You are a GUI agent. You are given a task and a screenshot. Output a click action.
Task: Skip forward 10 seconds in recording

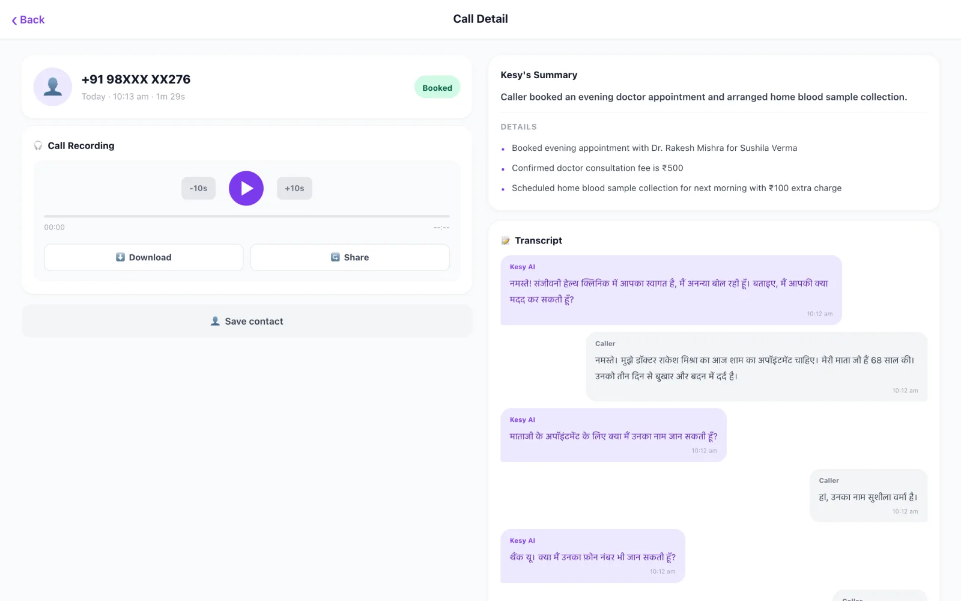coord(294,188)
